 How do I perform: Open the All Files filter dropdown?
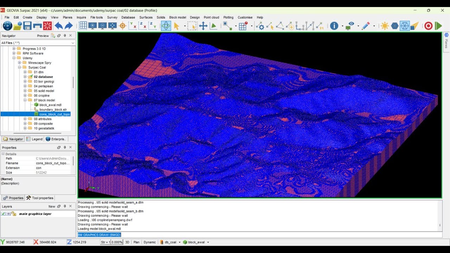[73, 43]
